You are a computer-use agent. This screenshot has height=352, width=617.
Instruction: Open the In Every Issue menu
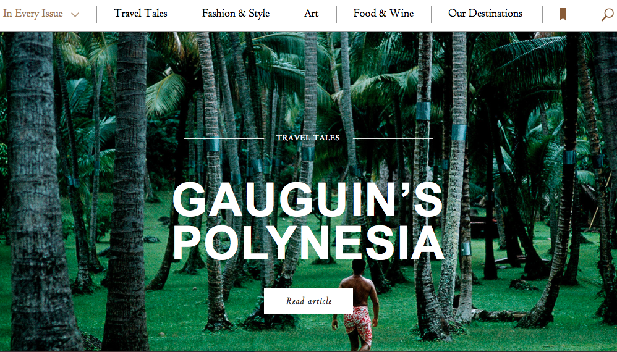[33, 14]
